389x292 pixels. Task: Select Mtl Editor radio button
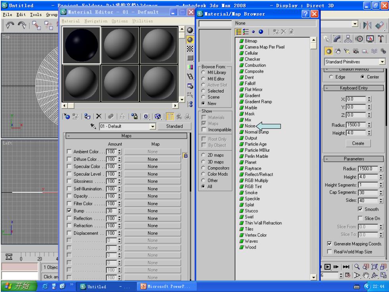point(203,79)
